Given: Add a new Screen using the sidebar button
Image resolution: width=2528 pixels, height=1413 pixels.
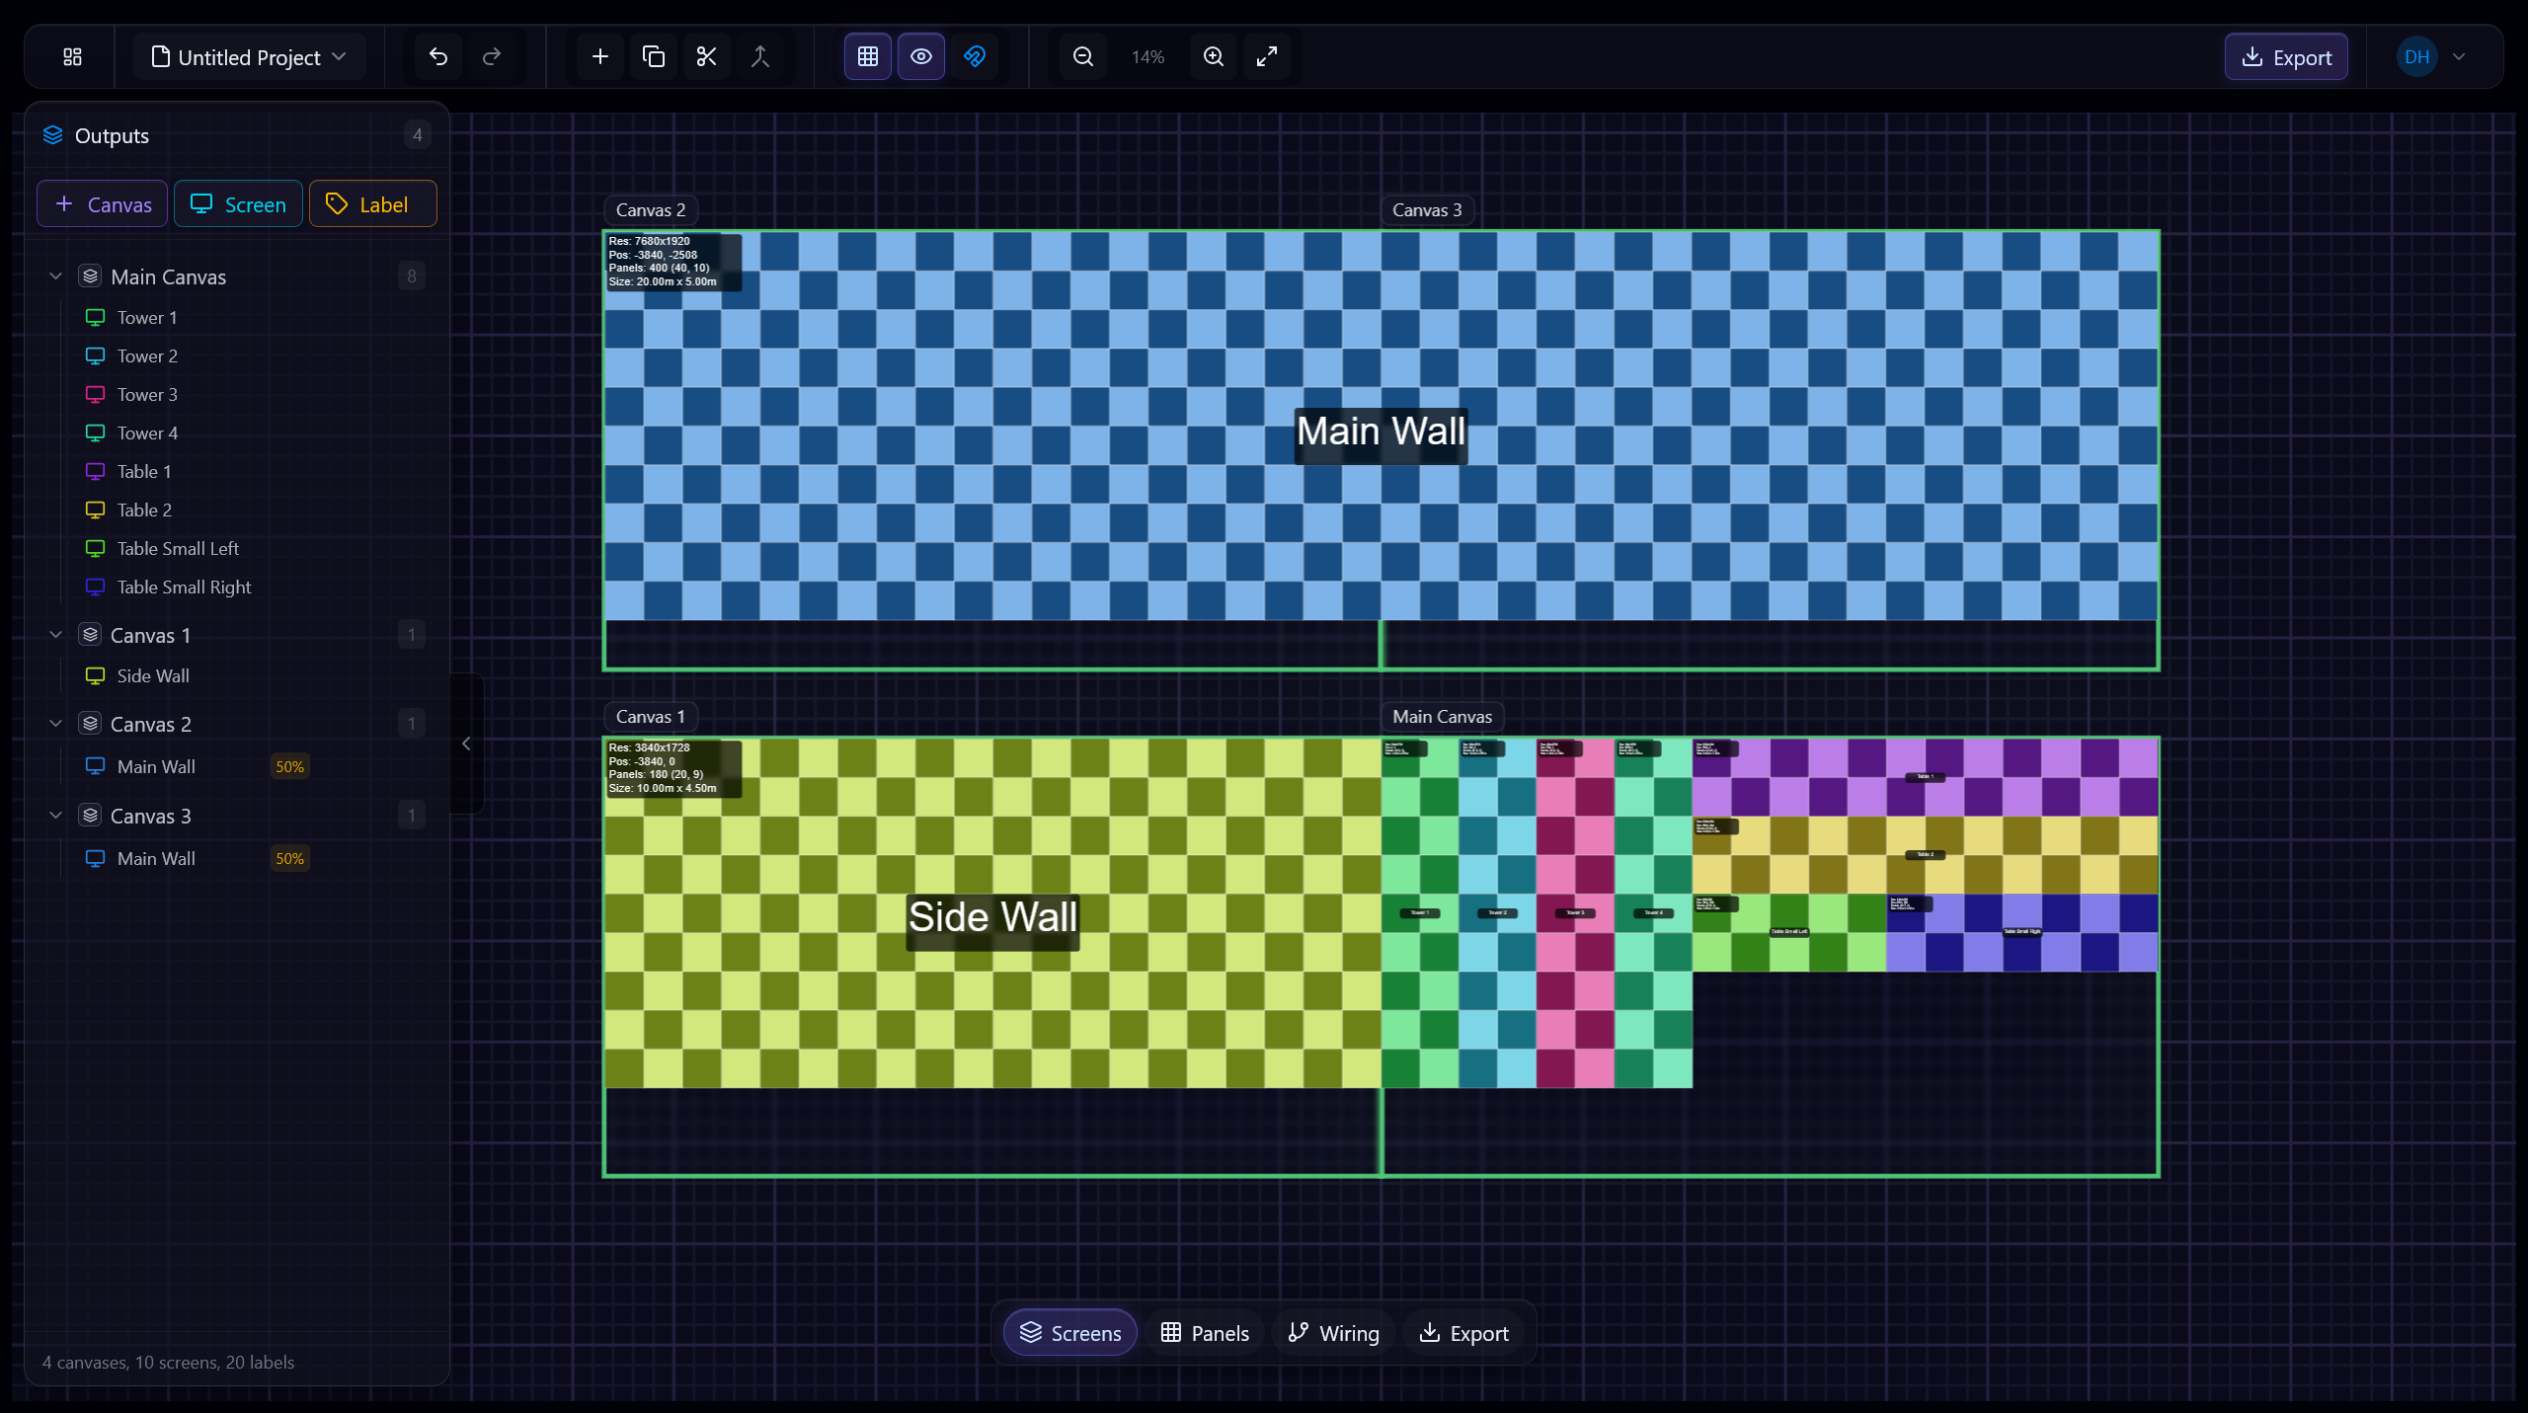Looking at the screenshot, I should click(x=238, y=203).
